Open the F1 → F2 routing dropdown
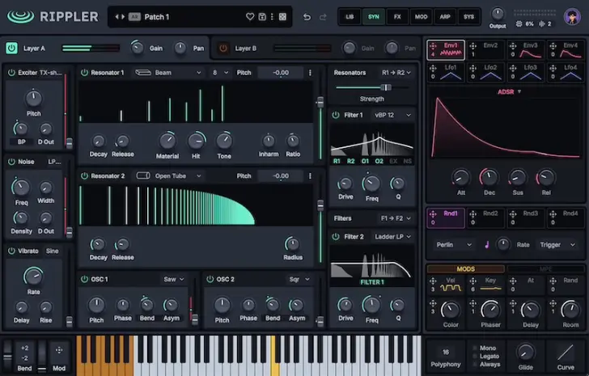 pos(396,218)
